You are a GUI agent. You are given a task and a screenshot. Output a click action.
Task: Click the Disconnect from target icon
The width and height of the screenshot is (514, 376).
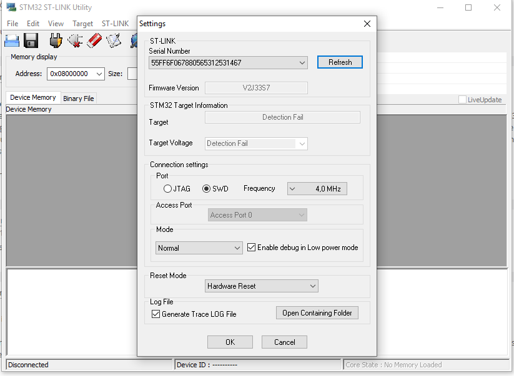(75, 41)
